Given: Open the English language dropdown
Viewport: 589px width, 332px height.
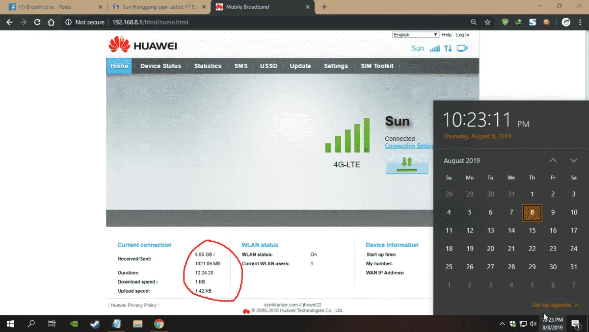Looking at the screenshot, I should (415, 35).
